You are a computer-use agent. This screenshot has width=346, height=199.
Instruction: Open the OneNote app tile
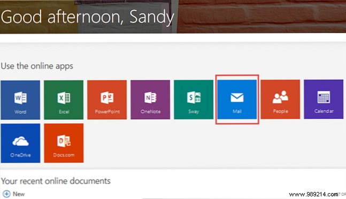(x=150, y=99)
